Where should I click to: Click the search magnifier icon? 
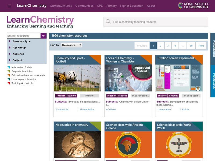108,22
